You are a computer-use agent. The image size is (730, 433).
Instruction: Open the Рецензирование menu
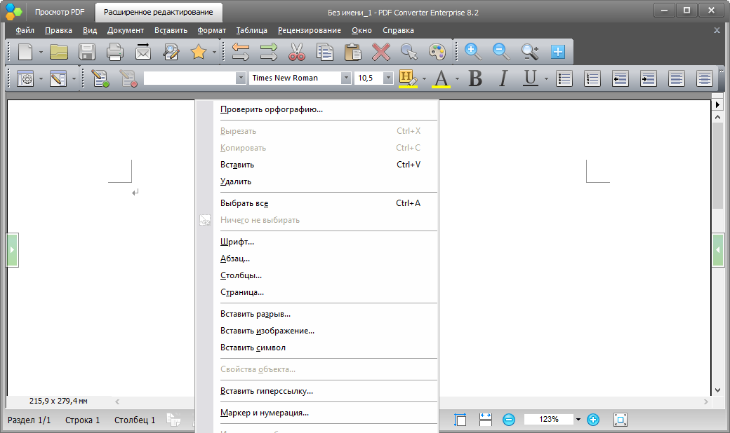(310, 30)
